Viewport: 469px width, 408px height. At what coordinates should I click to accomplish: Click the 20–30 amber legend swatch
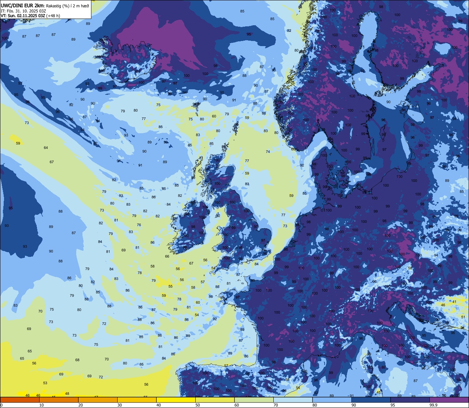98,400
